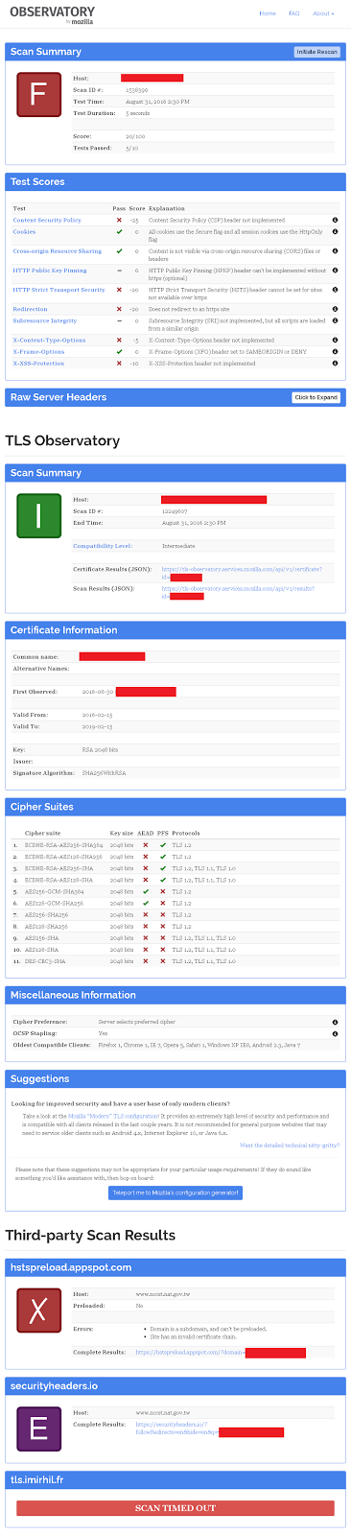This screenshot has width=351, height=1535.
Task: Open the hstspreload Complete Results link
Action: click(221, 1353)
